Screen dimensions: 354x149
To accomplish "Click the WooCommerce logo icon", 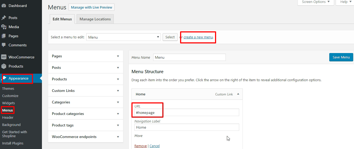I will click(4, 57).
